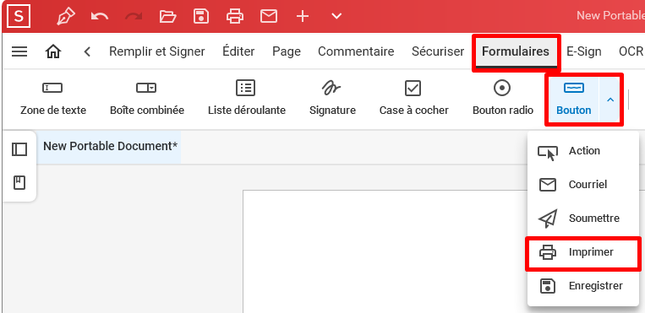The image size is (645, 313).
Task: Insert a Liste déroulante field
Action: click(x=246, y=98)
